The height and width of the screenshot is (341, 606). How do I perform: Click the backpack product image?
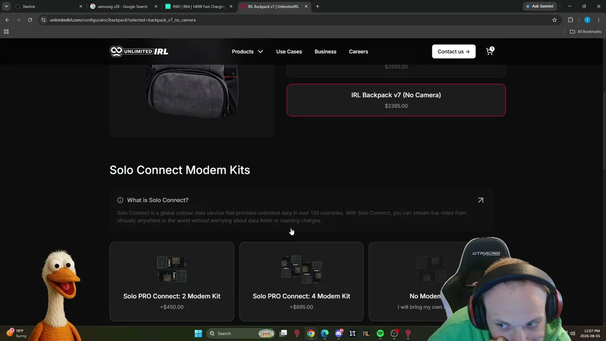[x=192, y=91]
